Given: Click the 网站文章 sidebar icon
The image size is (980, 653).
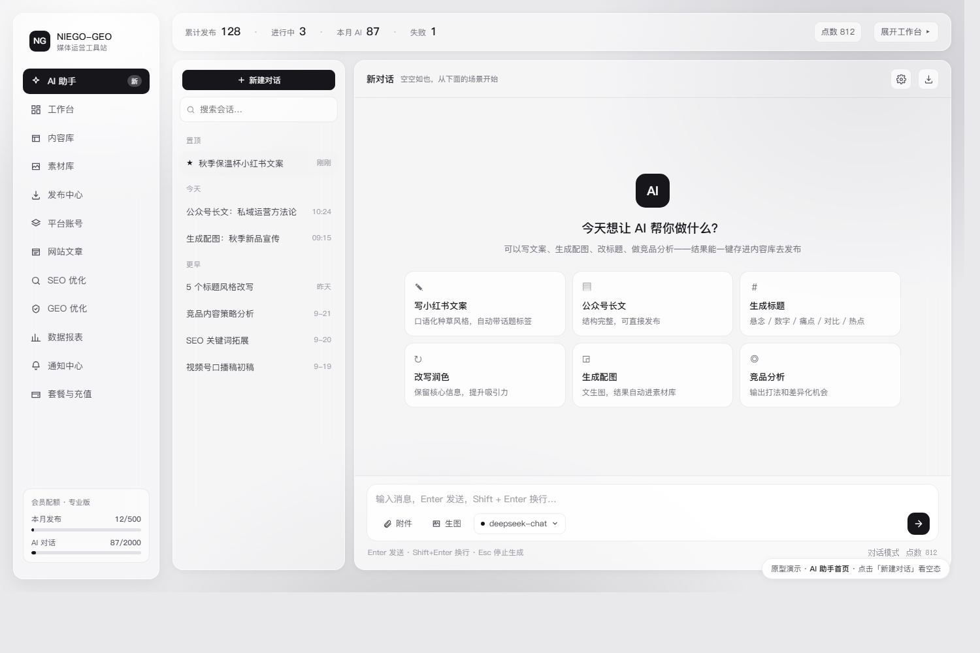Looking at the screenshot, I should coord(36,252).
